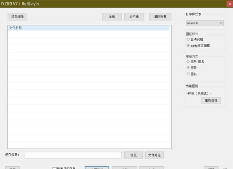Toggle the 输出打印信息 checkbox
Image resolution: width=233 pixels, height=169 pixels.
click(x=55, y=168)
